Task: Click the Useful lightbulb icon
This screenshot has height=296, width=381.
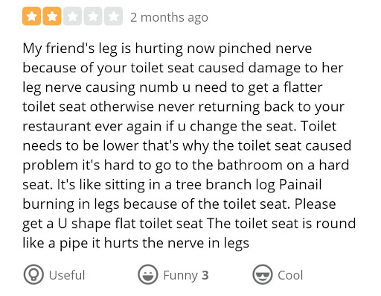Action: click(x=33, y=274)
